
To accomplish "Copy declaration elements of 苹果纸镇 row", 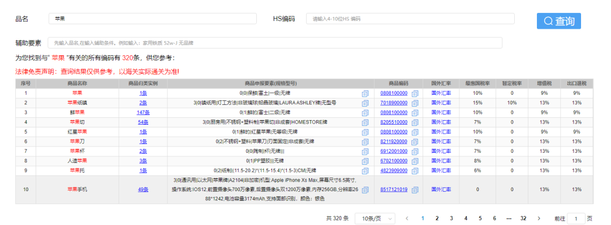I will [x=365, y=103].
